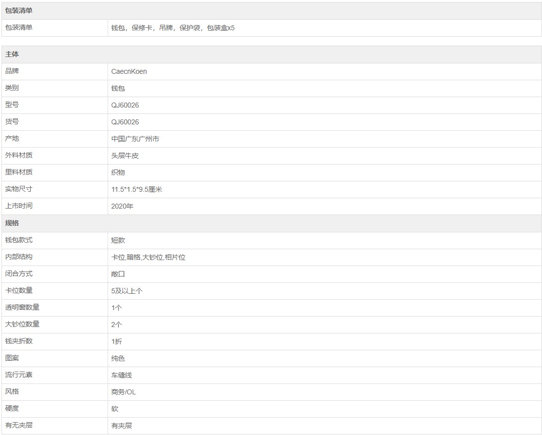Viewport: 542px width, 435px height.
Task: Select the 内部结构 value text
Action: (x=148, y=257)
